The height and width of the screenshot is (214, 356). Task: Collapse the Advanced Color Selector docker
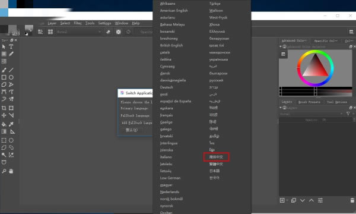(281, 46)
